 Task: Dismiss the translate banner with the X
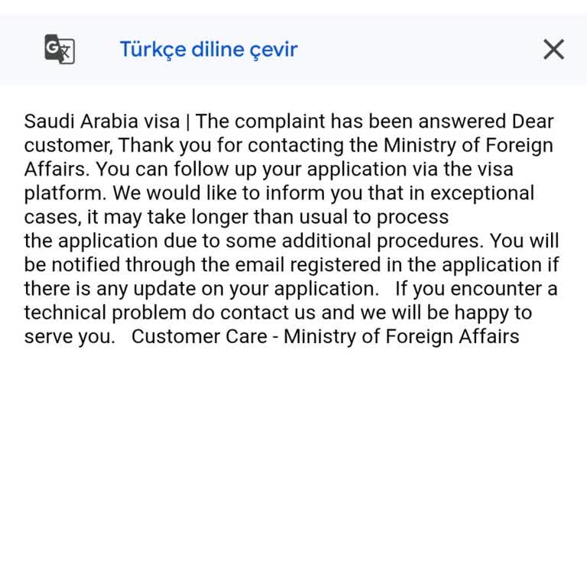tap(553, 50)
